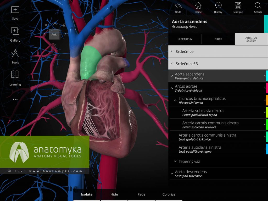Click the color swatch beside Arteria subclavia dextra

(x=266, y=112)
